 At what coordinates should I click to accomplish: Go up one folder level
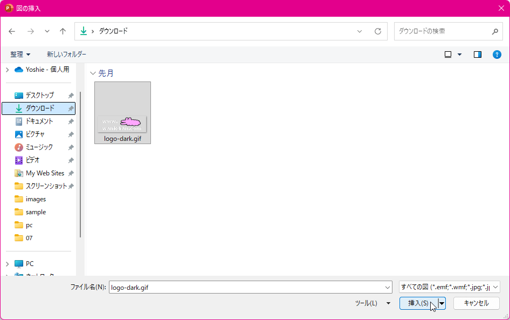pos(63,31)
